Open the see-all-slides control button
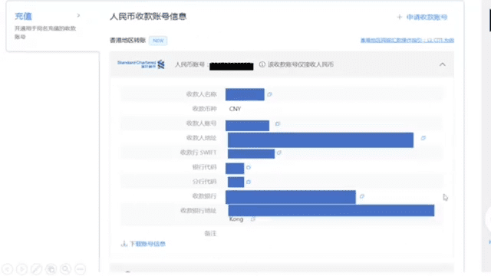Viewport: 491px width, 276px height. [x=51, y=269]
